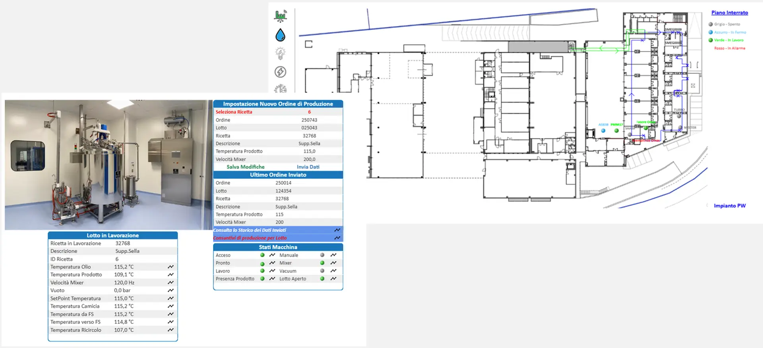This screenshot has width=763, height=348.
Task: Open the factory plant overview icon
Action: pos(281,16)
